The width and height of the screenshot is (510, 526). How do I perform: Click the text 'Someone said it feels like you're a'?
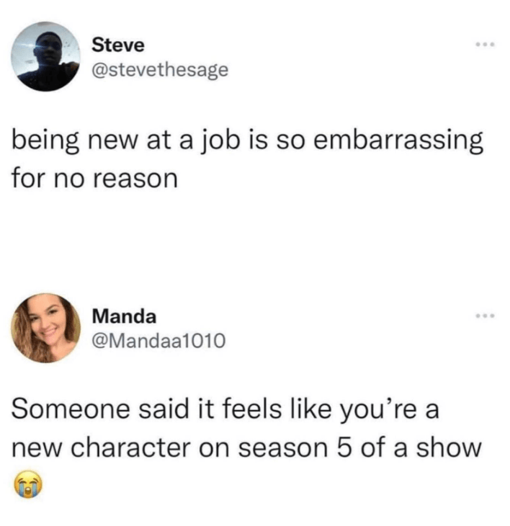pyautogui.click(x=225, y=411)
